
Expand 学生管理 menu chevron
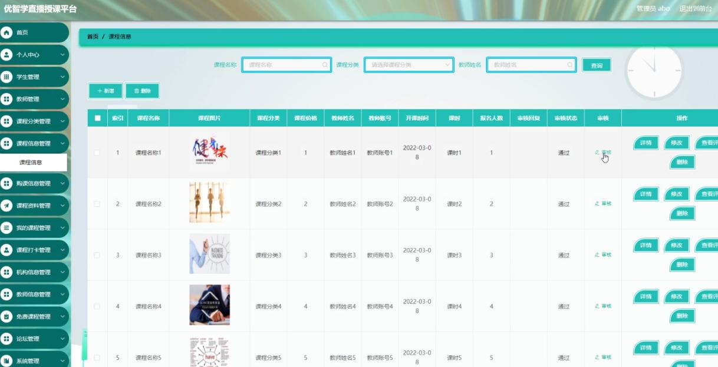coord(62,77)
